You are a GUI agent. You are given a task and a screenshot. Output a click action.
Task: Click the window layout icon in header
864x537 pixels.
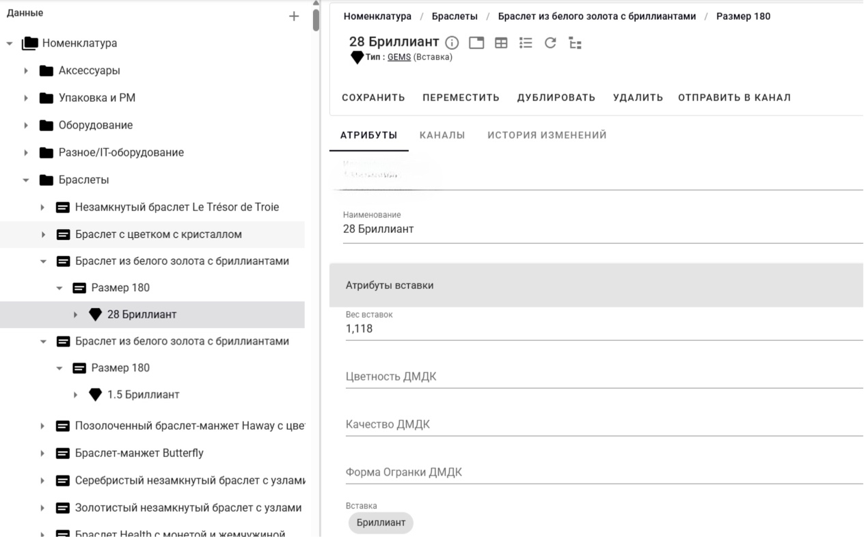(x=476, y=43)
